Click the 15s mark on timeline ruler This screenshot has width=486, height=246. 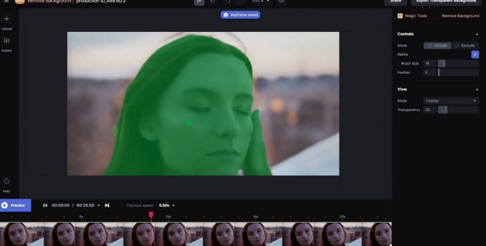tap(255, 217)
